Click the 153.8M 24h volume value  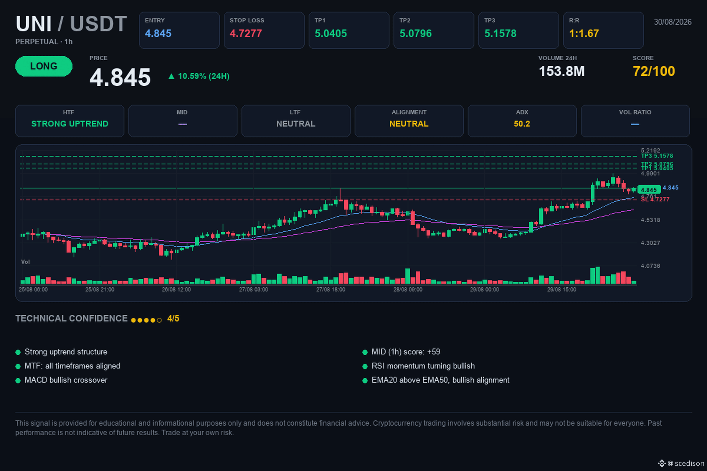coord(561,72)
